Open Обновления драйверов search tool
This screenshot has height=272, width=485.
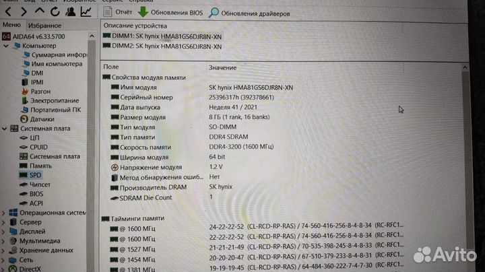[249, 13]
